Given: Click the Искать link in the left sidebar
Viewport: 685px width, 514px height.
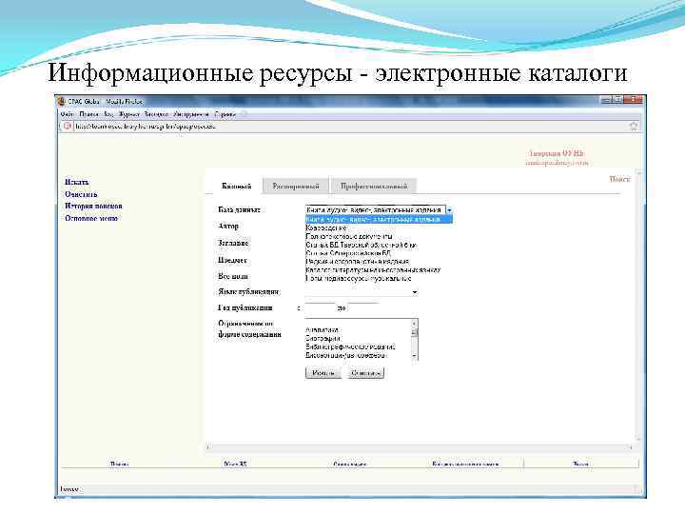Looking at the screenshot, I should coord(77,182).
